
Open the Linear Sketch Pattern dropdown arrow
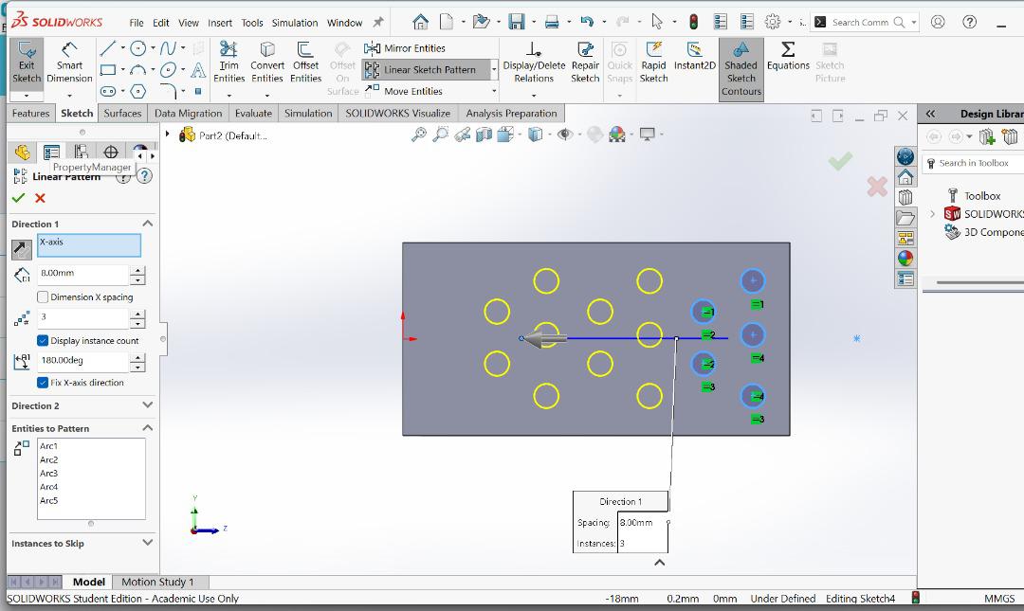(x=494, y=70)
